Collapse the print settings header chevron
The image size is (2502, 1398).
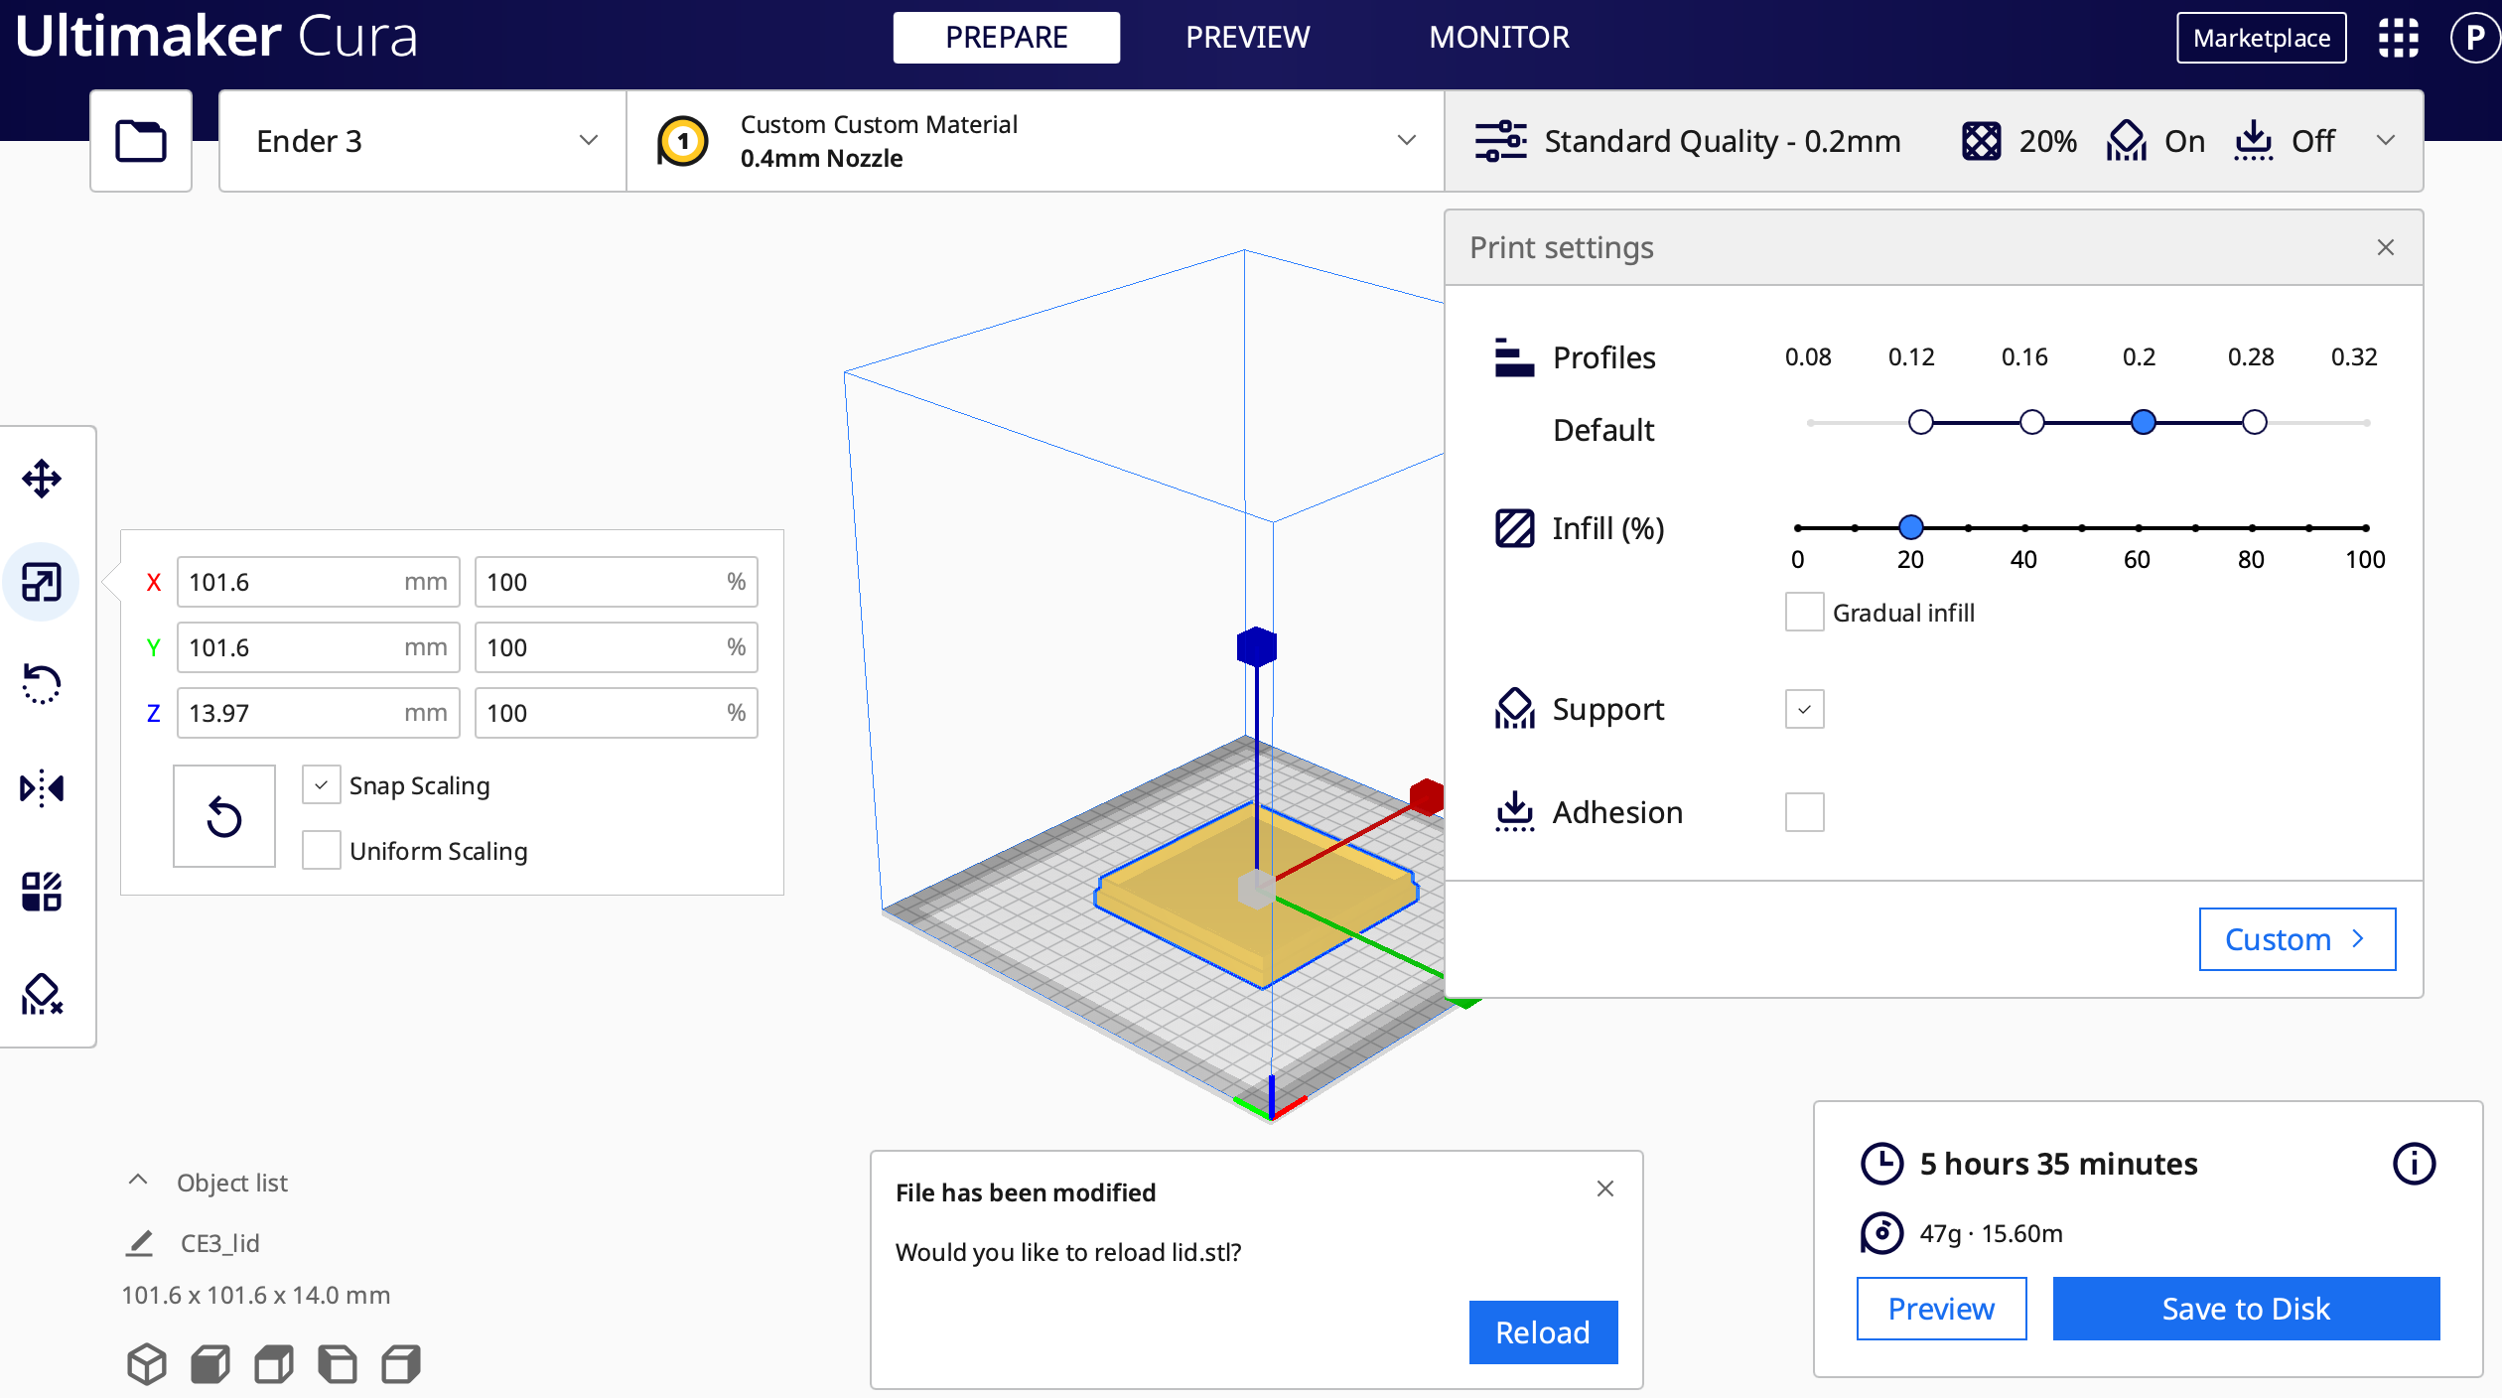click(x=2385, y=141)
